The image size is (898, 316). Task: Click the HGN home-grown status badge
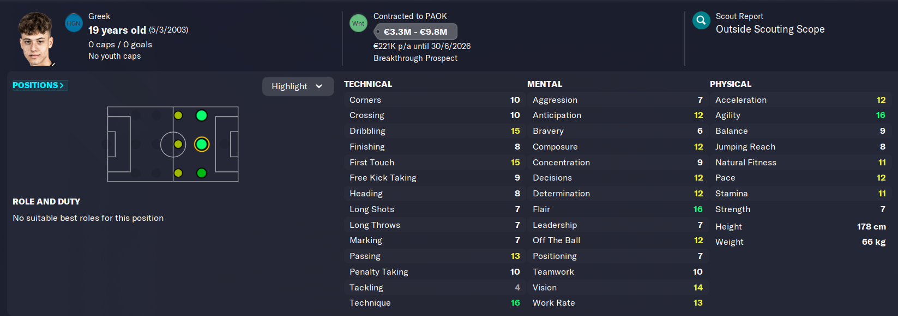(x=74, y=23)
